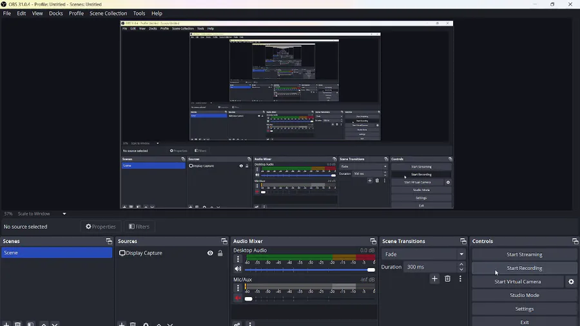
Task: Toggle Display Capture lock
Action: (220, 253)
